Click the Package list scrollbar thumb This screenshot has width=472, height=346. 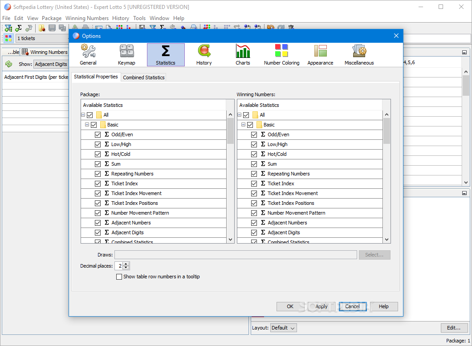click(230, 131)
